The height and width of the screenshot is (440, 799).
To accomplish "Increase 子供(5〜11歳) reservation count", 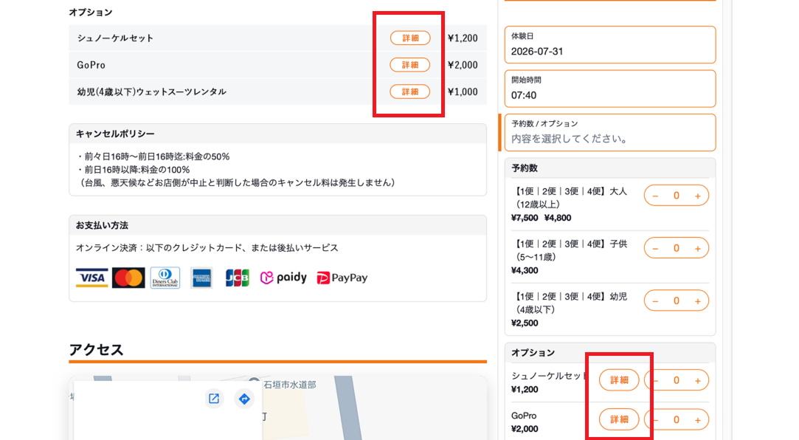I will [x=698, y=248].
